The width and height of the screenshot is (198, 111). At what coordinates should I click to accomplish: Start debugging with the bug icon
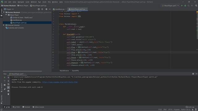[x=185, y=6]
